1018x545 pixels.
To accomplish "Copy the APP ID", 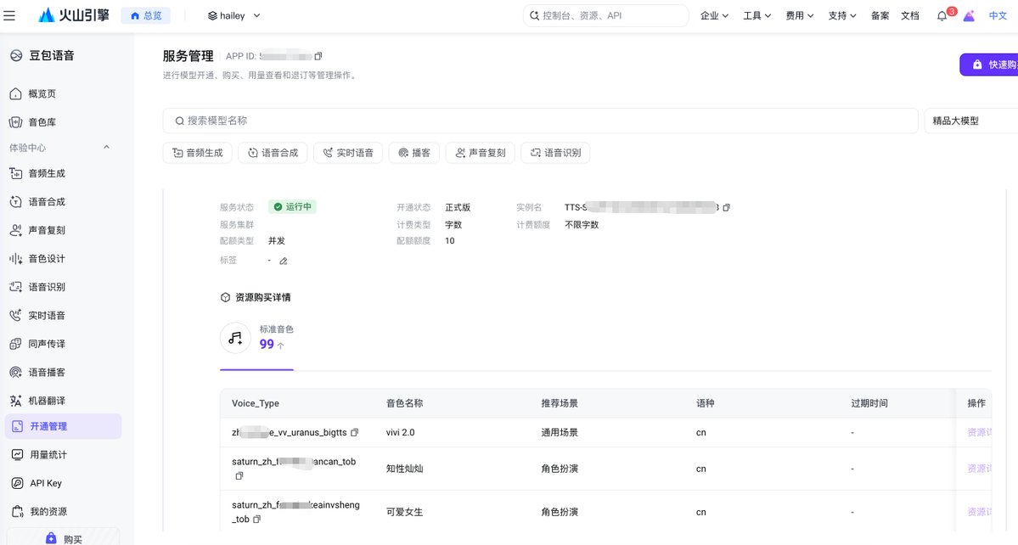I will (x=318, y=56).
